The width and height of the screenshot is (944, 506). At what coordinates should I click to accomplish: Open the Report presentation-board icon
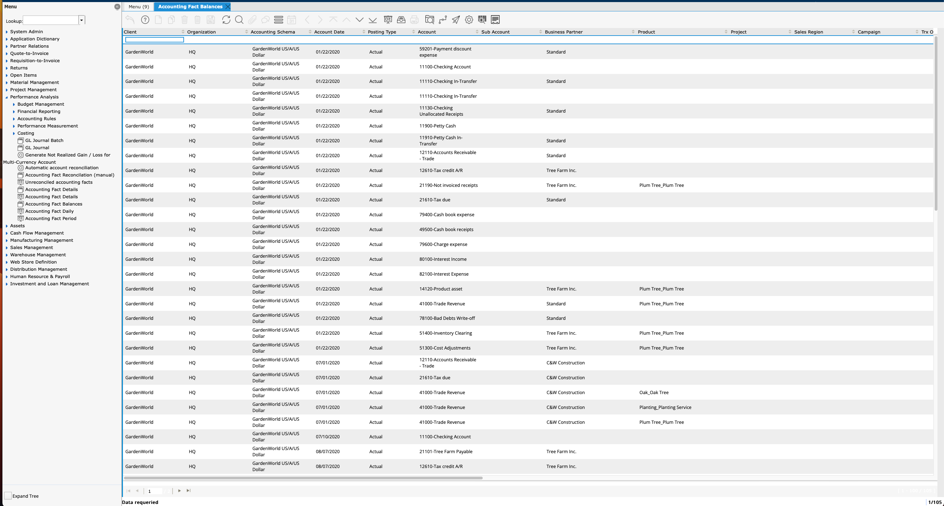[x=388, y=20]
